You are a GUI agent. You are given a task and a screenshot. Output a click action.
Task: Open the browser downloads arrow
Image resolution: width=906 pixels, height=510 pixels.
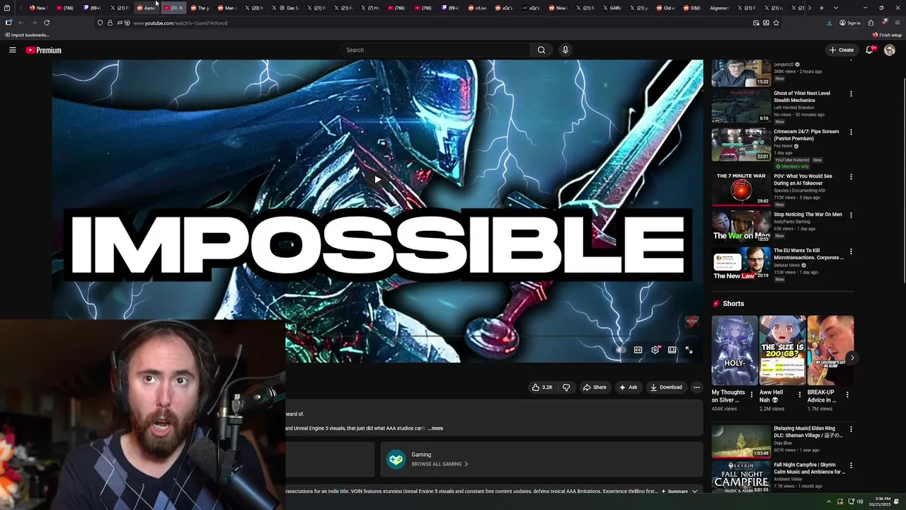tap(829, 23)
